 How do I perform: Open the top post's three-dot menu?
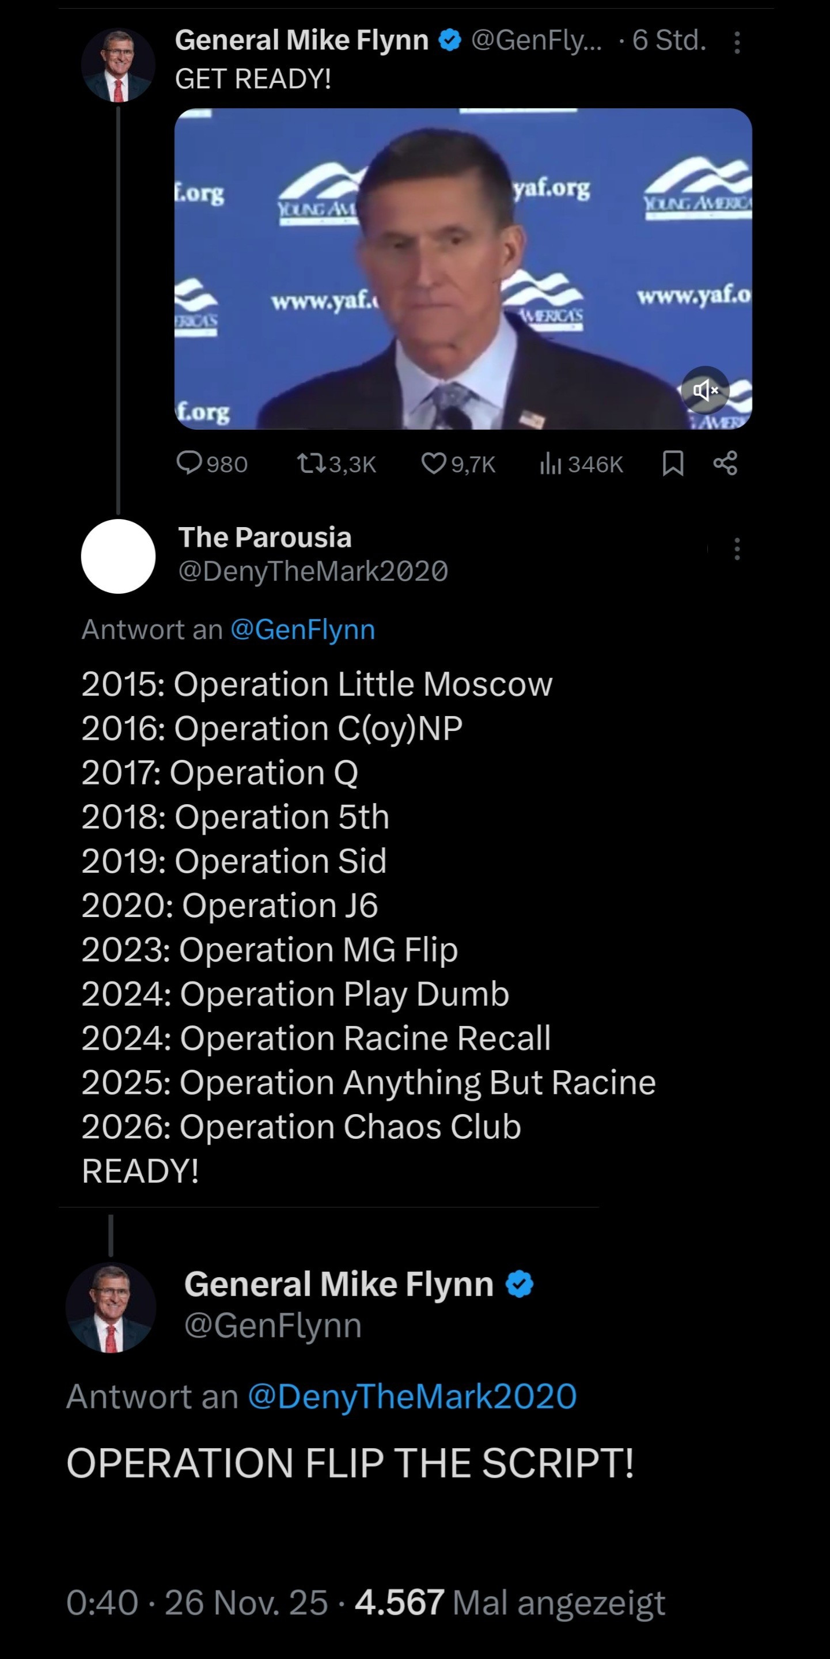(737, 43)
